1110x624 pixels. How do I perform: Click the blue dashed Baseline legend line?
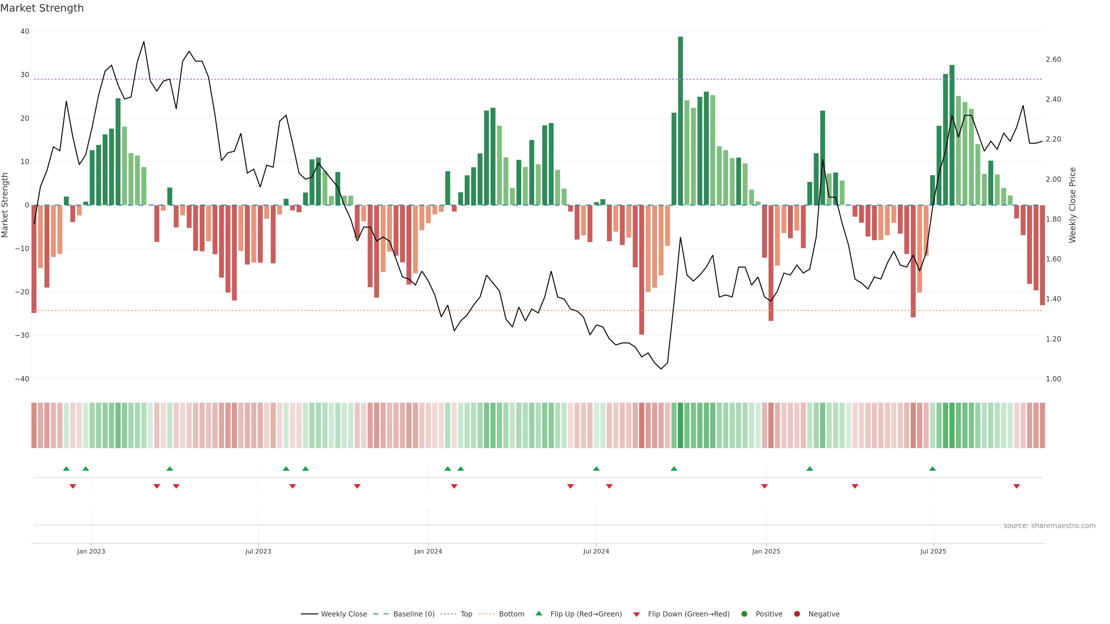point(381,614)
